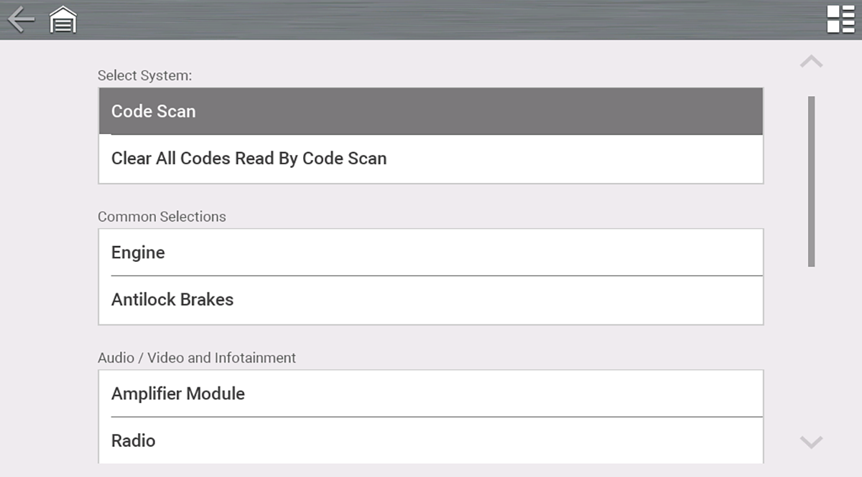Select the Code Scan option
Image resolution: width=862 pixels, height=477 pixels.
coord(430,111)
